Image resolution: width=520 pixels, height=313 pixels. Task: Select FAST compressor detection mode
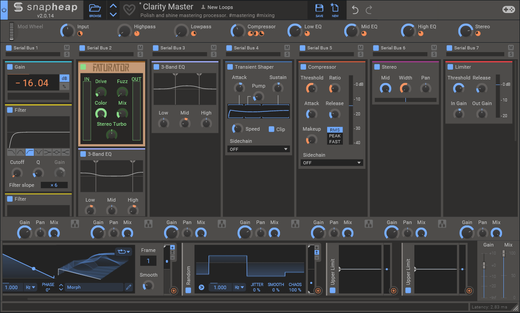pyautogui.click(x=335, y=142)
